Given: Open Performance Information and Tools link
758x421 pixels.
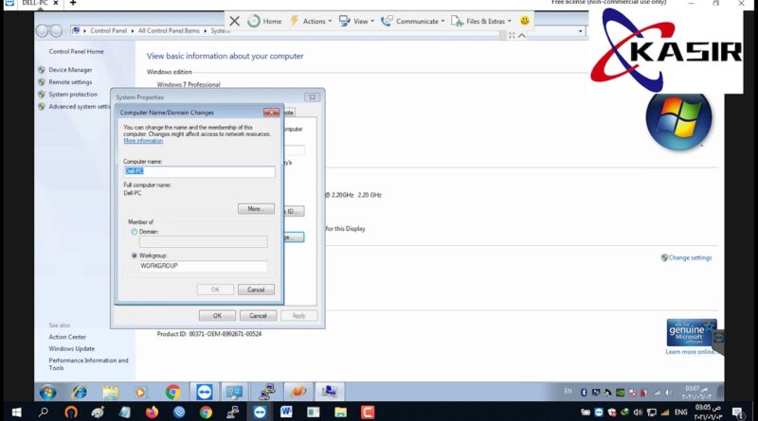Looking at the screenshot, I should click(88, 364).
